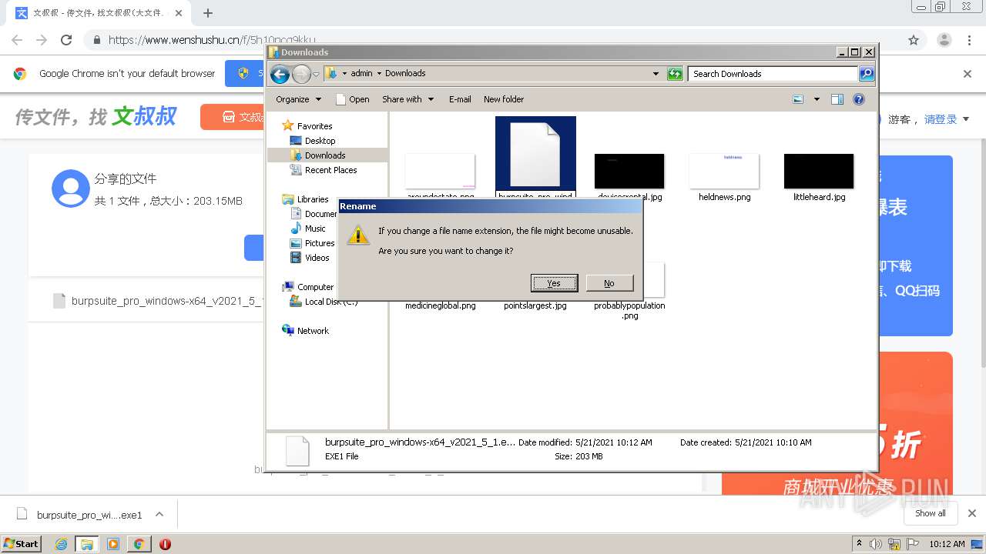Open options for burpsuite download item

(x=159, y=514)
